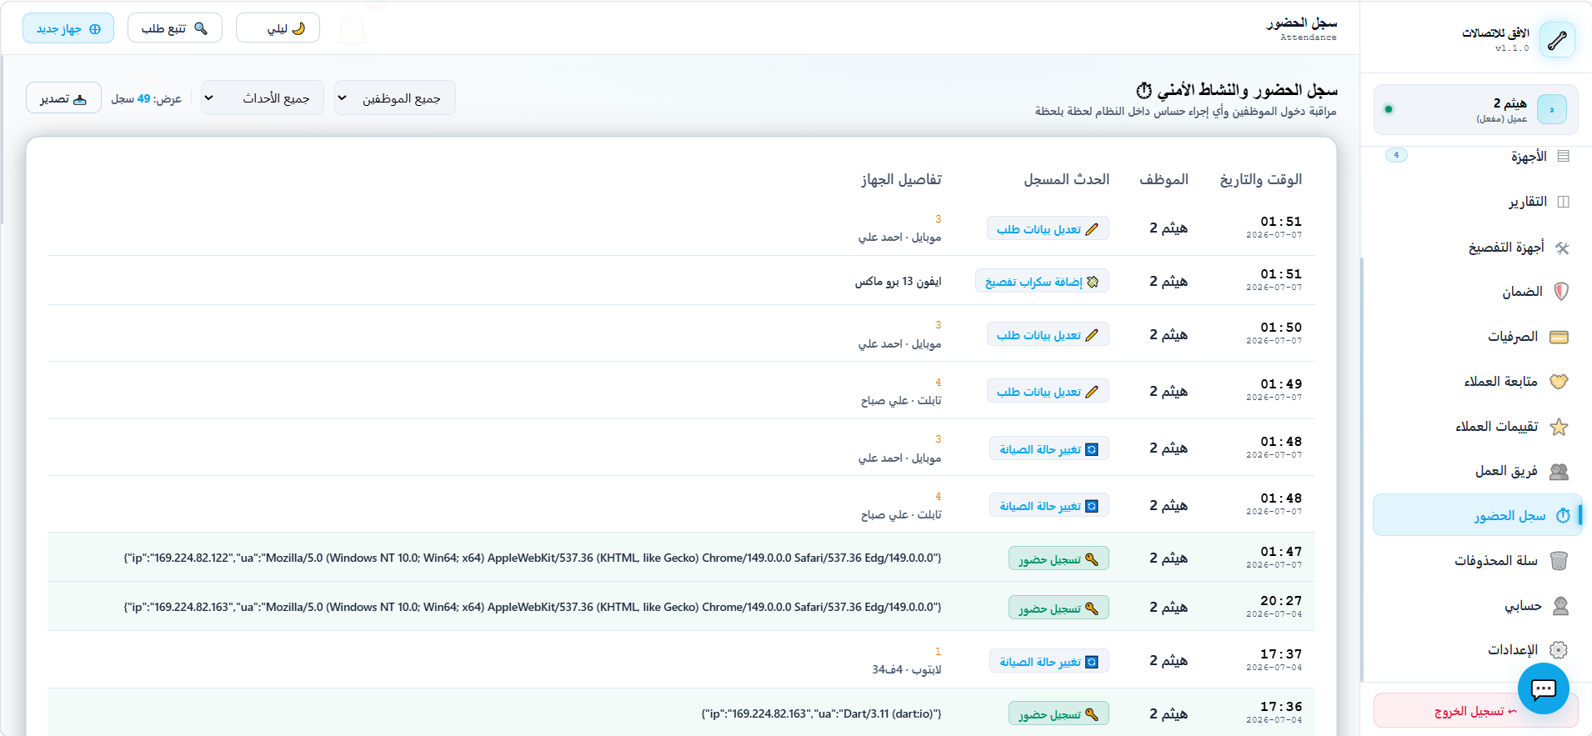1592x736 pixels.
Task: Open جميع الأحداث events dropdown
Action: click(262, 98)
